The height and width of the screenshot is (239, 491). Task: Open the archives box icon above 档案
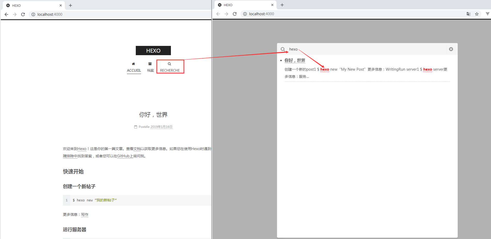[150, 64]
